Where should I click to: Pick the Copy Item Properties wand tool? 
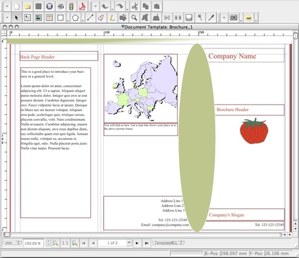(200, 17)
